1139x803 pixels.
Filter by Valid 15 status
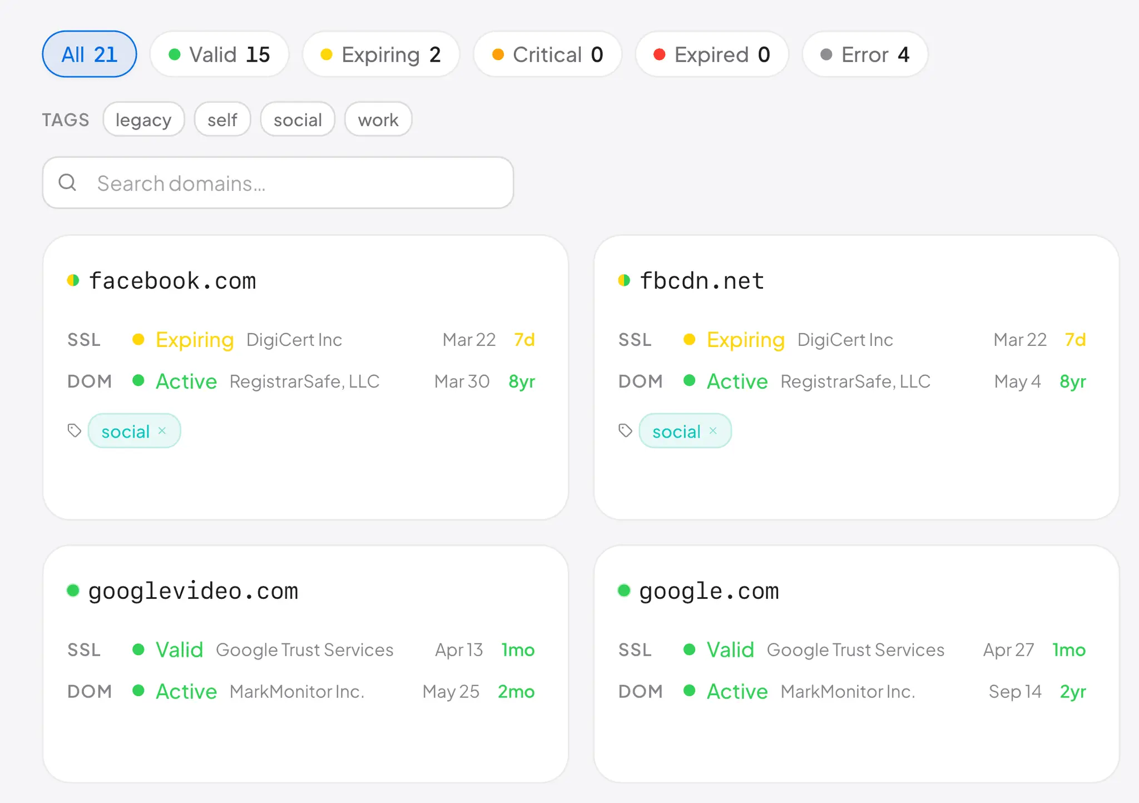coord(219,54)
